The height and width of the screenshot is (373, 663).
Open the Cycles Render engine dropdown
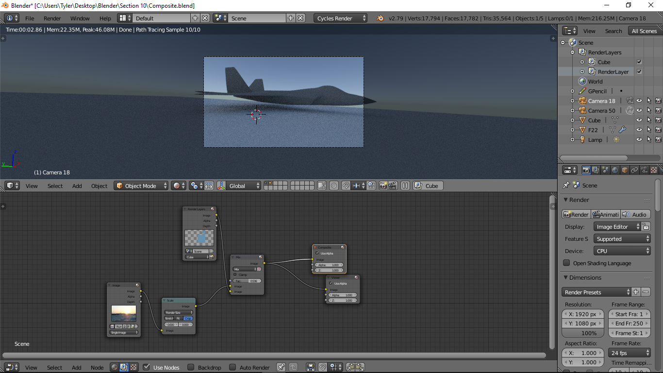click(341, 18)
